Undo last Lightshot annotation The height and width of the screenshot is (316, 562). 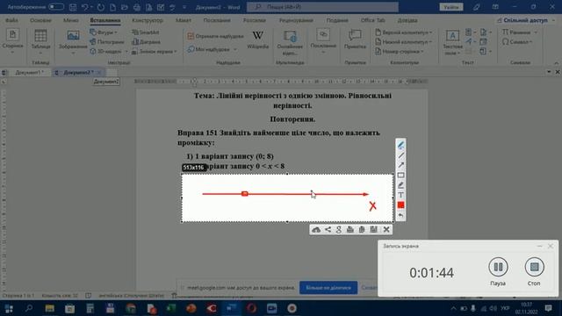400,215
